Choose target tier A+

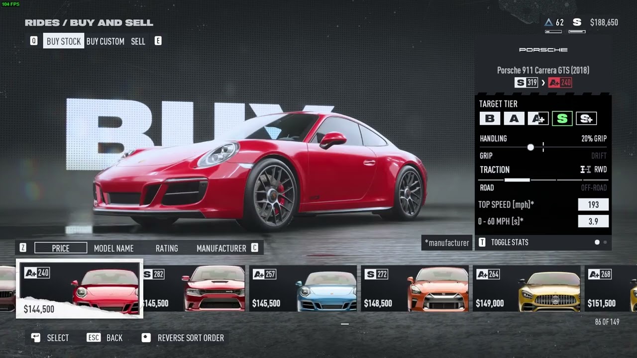pyautogui.click(x=538, y=118)
